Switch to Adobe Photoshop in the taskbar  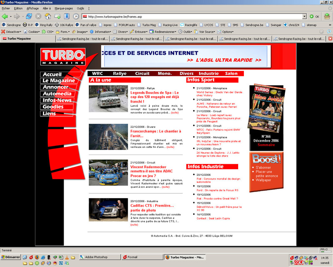[x=99, y=257]
